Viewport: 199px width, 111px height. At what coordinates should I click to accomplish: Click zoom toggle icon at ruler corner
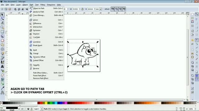[187, 14]
